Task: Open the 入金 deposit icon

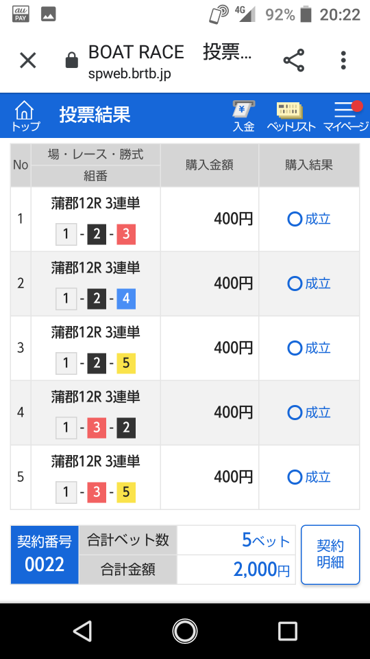Action: [x=244, y=115]
